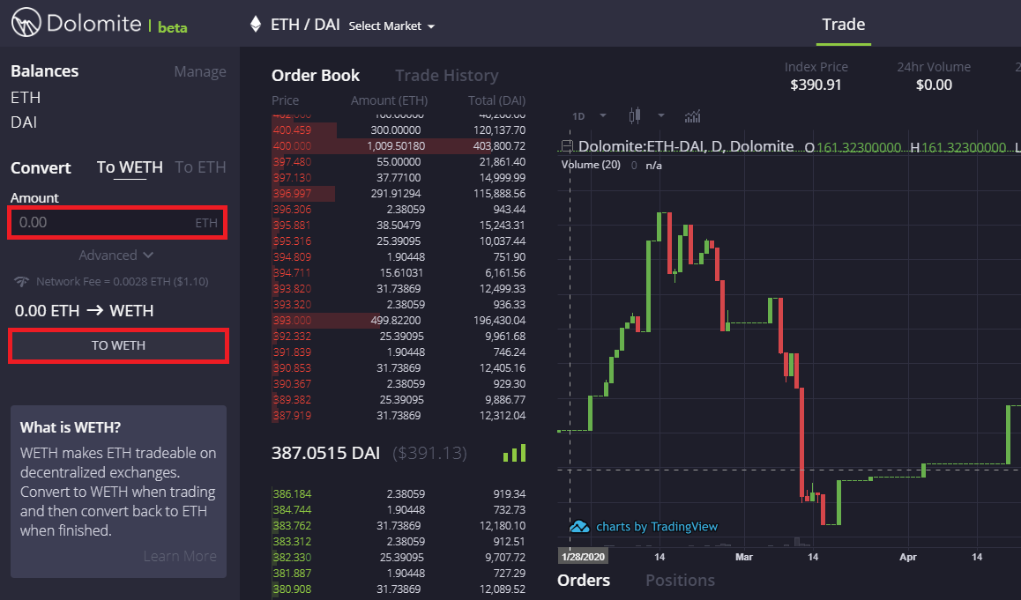The height and width of the screenshot is (600, 1021).
Task: Click the Dolomite mountain logo
Action: click(x=26, y=22)
